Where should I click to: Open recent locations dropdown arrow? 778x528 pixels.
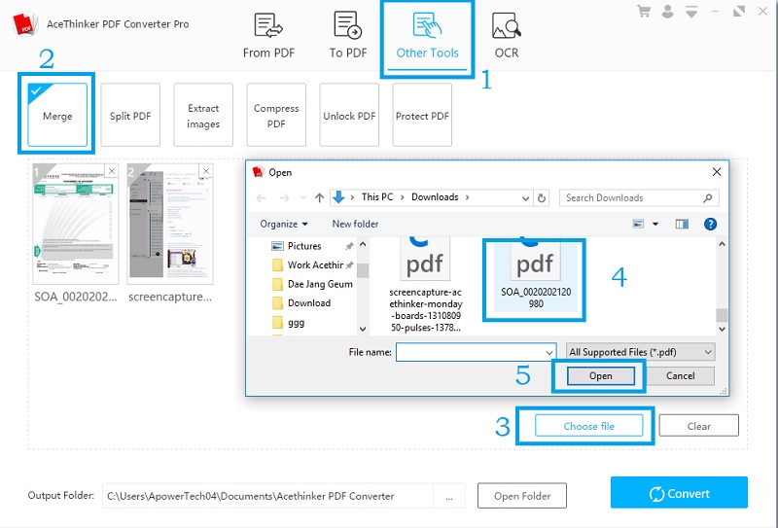pos(303,198)
